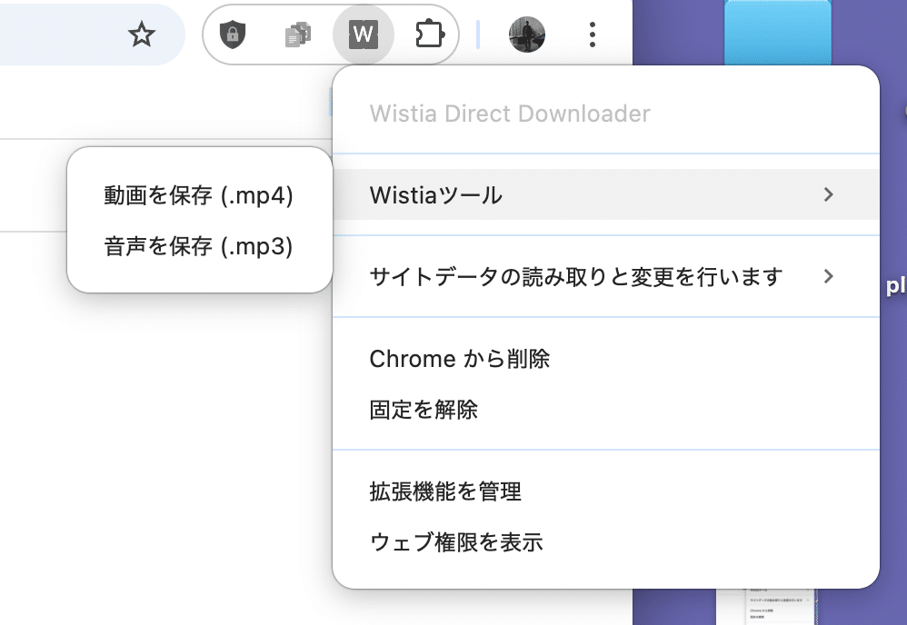Choose Chrome から削除

tap(460, 359)
